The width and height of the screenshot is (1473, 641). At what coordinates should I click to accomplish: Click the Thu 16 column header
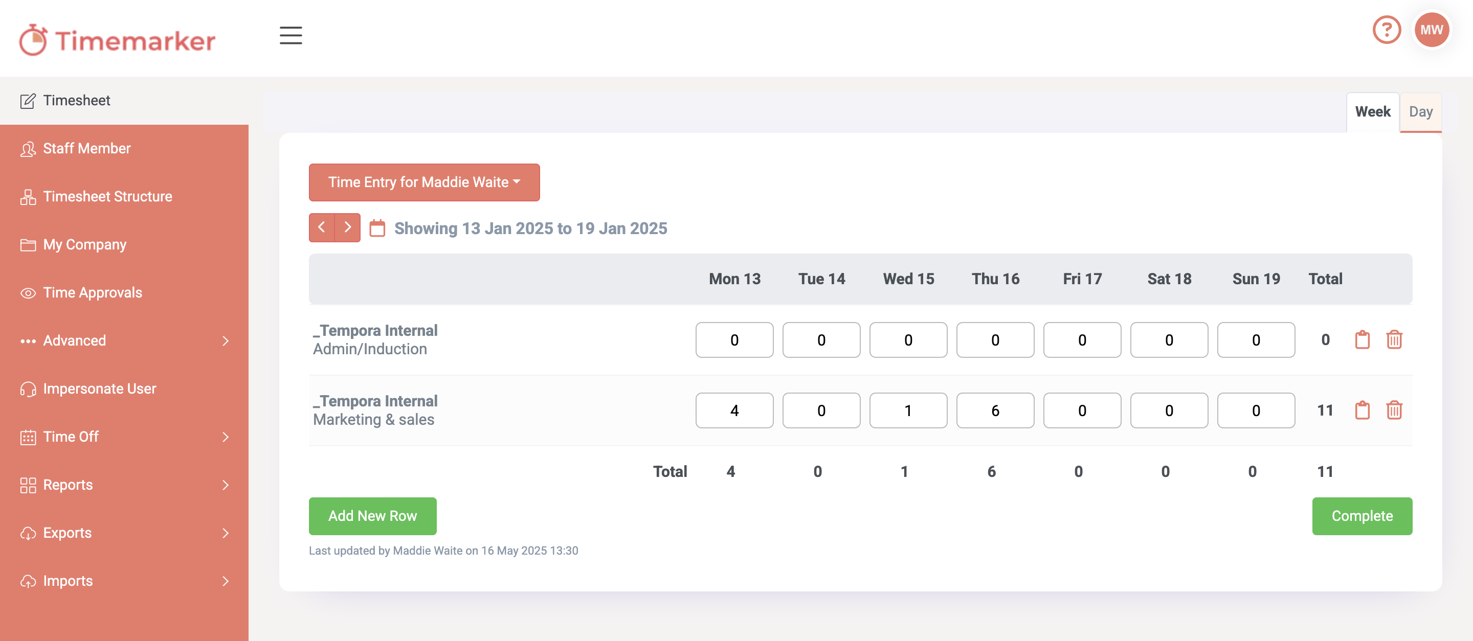tap(995, 279)
